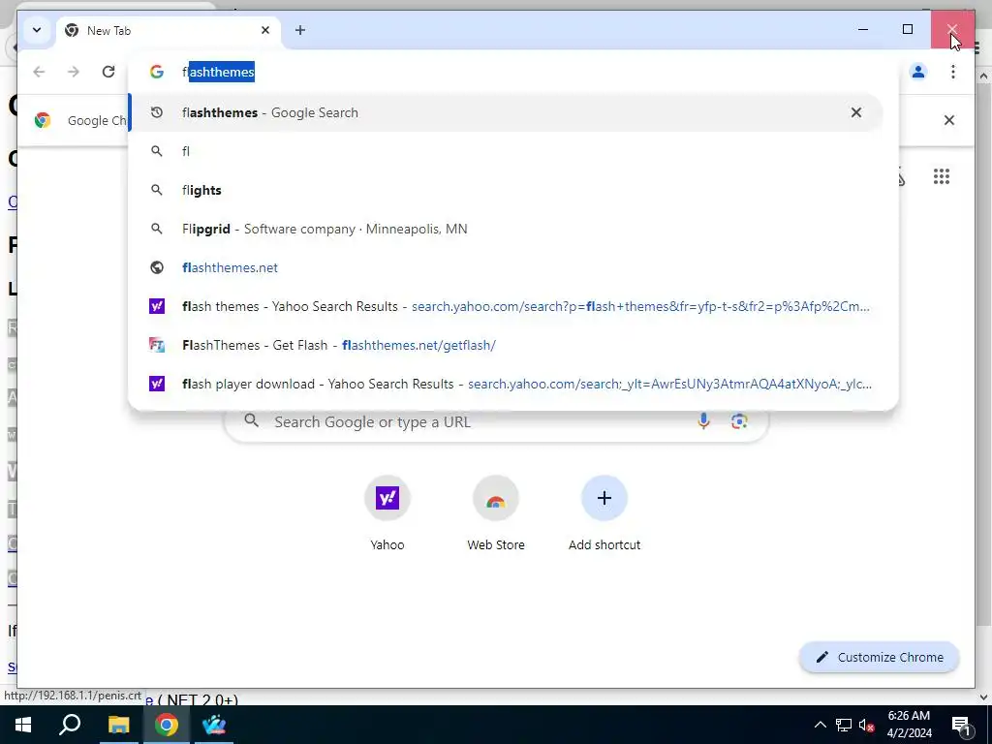Click the address bar text flashthemes
The width and height of the screenshot is (992, 744).
[x=219, y=72]
